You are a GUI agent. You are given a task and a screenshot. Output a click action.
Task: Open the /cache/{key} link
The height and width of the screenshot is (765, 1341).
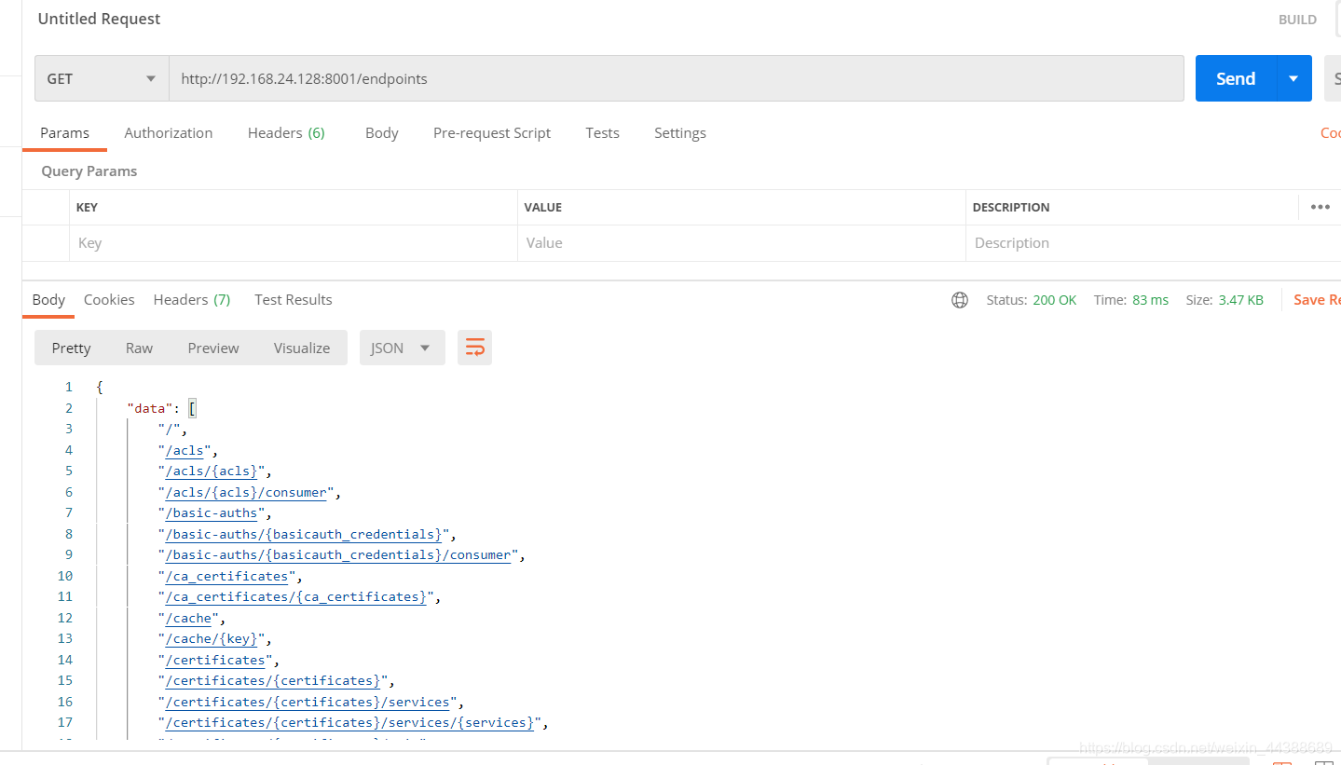coord(212,638)
